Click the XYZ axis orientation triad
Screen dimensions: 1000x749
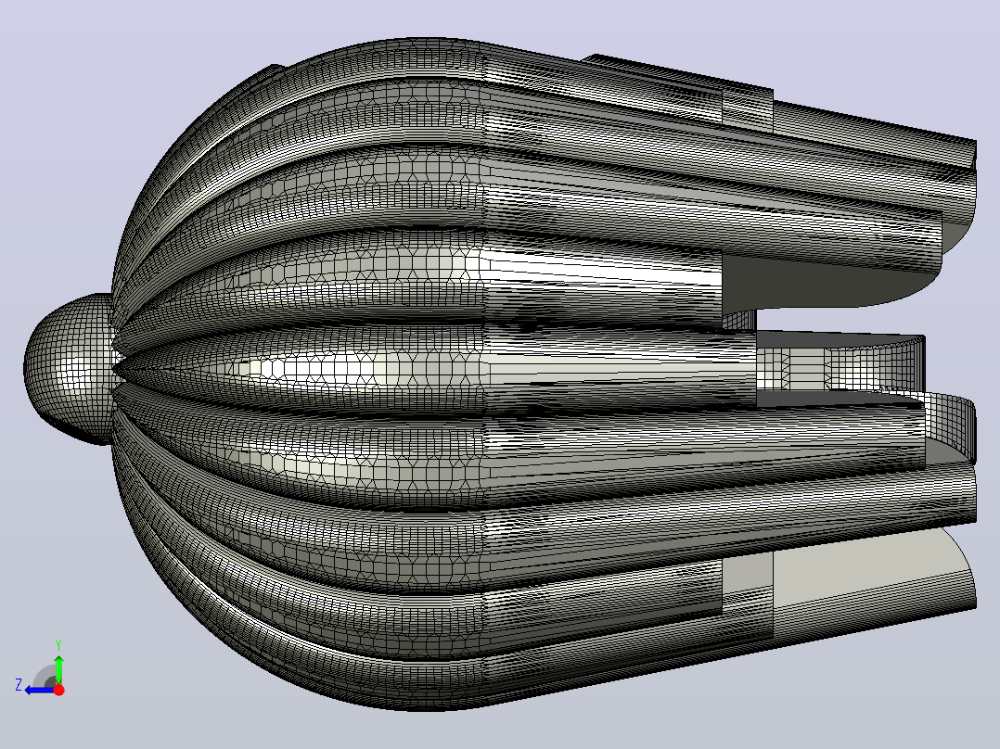pyautogui.click(x=40, y=668)
